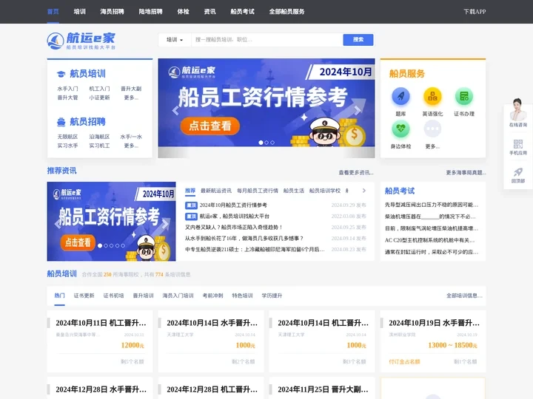Image resolution: width=533 pixels, height=399 pixels.
Task: Open 培训 in top navigation
Action: click(79, 12)
